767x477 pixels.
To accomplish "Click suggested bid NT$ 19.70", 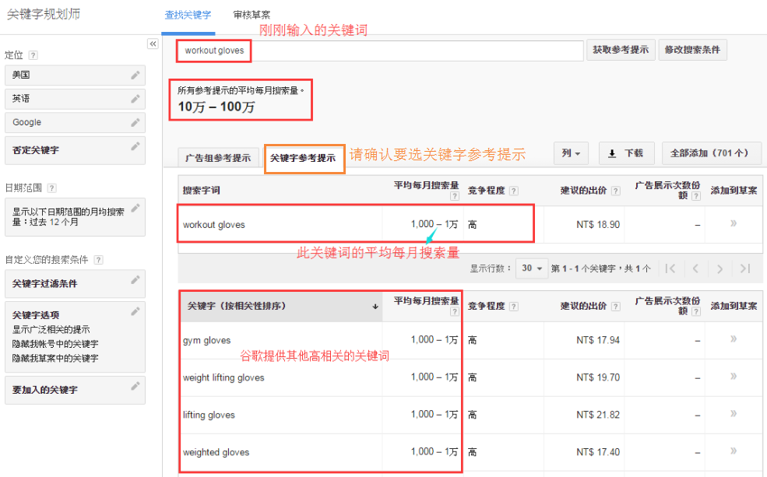I will (x=598, y=377).
